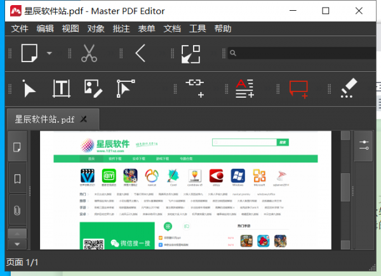Select the arrow pointer tool

[29, 89]
